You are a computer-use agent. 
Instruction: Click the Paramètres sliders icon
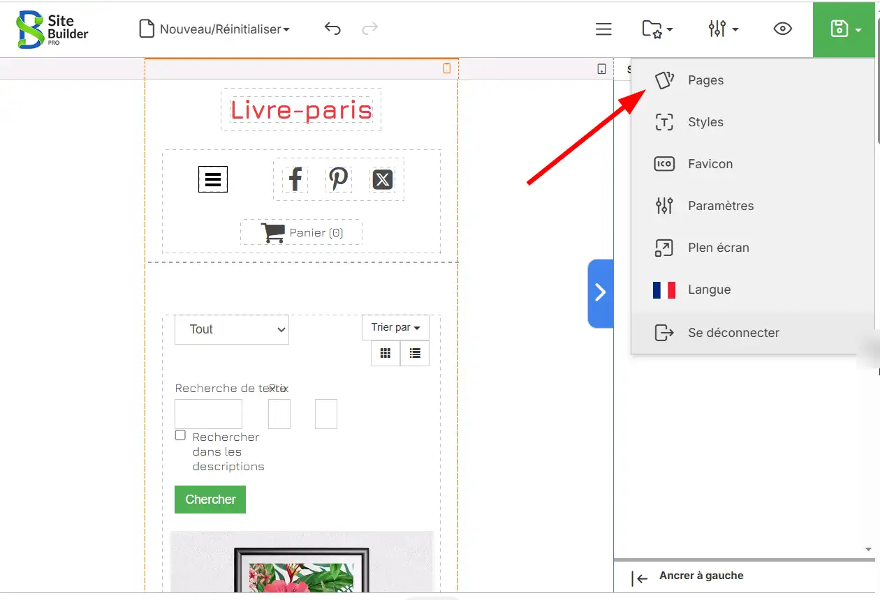pyautogui.click(x=664, y=206)
